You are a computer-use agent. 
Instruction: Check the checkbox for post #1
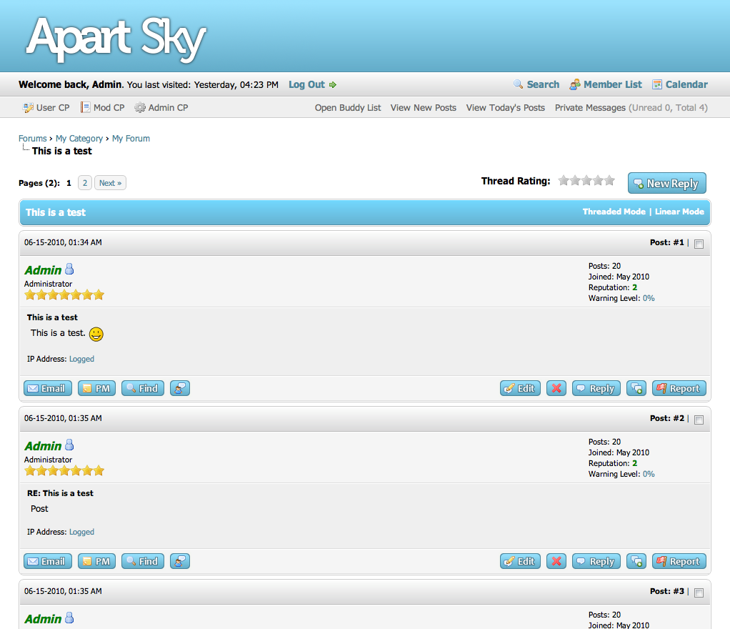click(x=699, y=244)
